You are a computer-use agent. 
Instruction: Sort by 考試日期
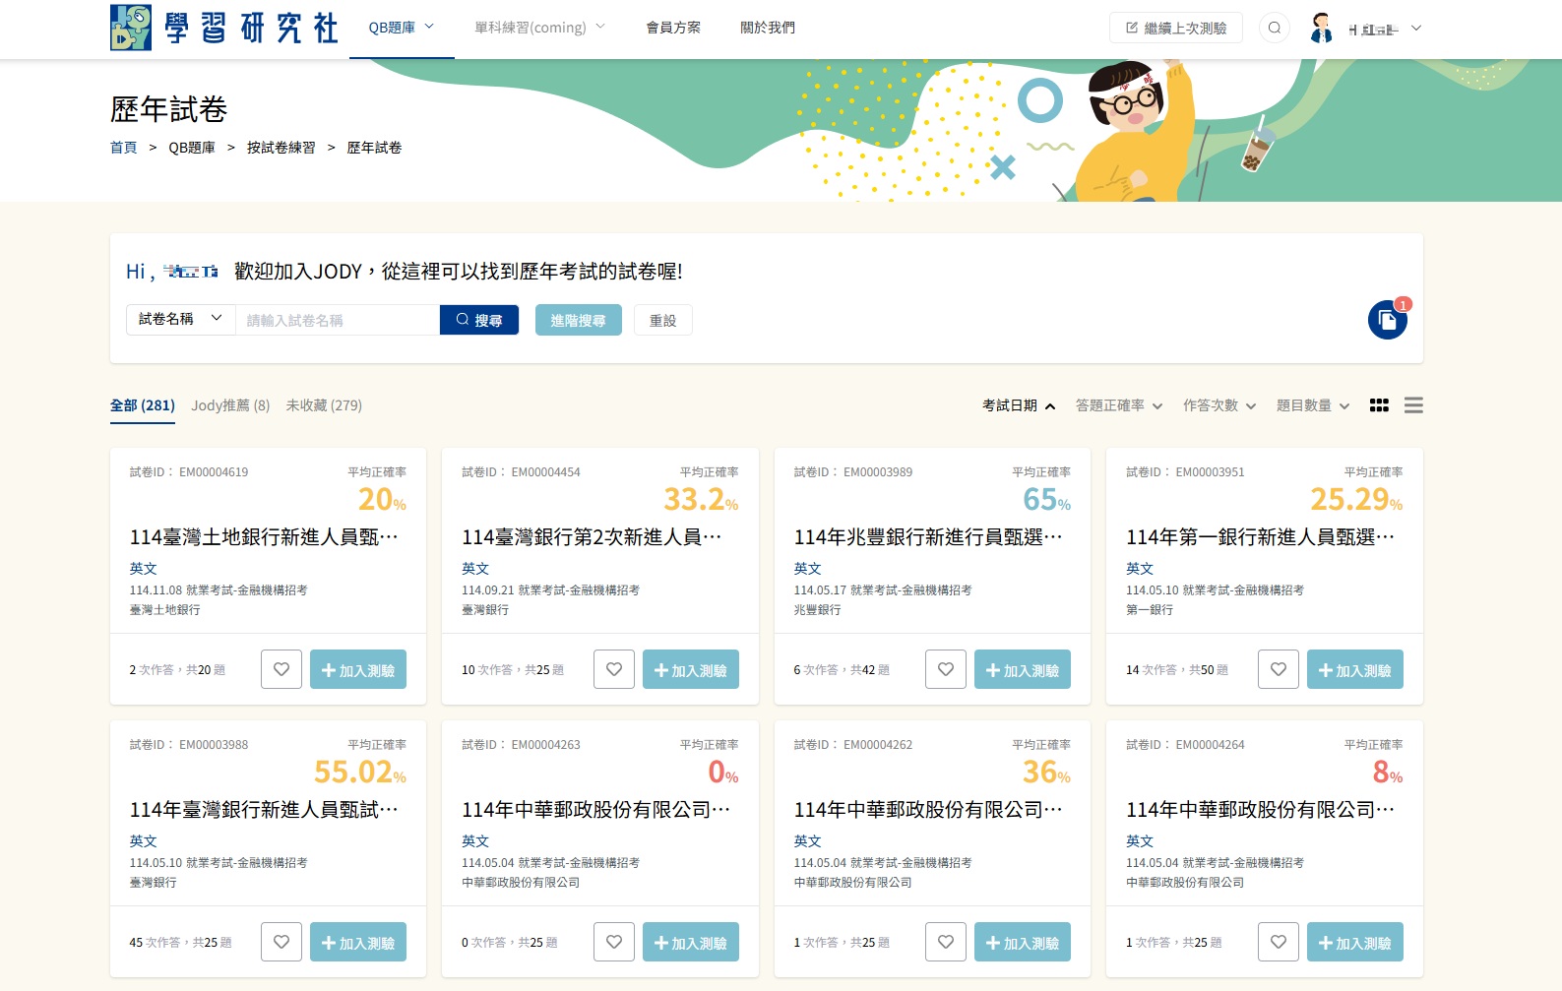point(1018,405)
